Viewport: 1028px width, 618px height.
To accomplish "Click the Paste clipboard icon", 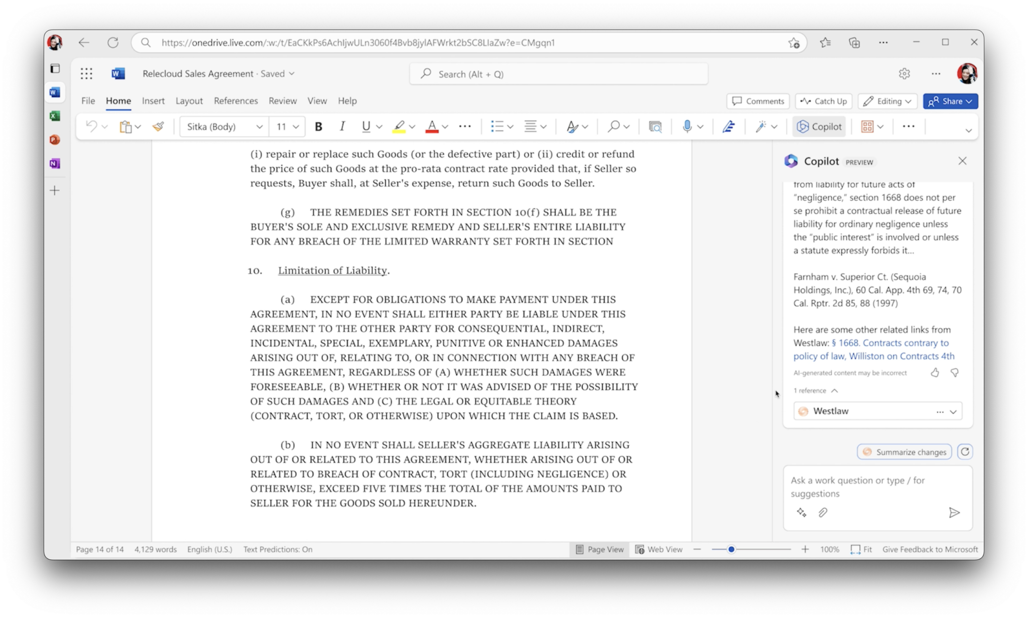I will 125,127.
